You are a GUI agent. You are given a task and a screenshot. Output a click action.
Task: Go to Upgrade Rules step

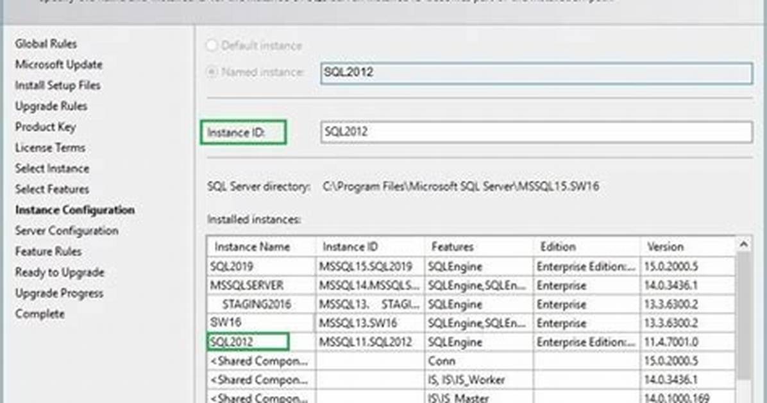point(51,106)
